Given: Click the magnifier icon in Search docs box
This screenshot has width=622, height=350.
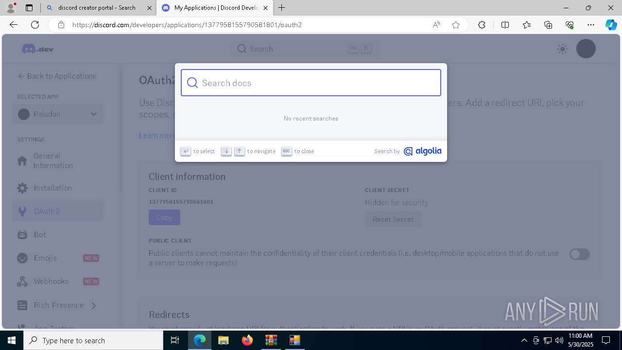Looking at the screenshot, I should [x=192, y=83].
